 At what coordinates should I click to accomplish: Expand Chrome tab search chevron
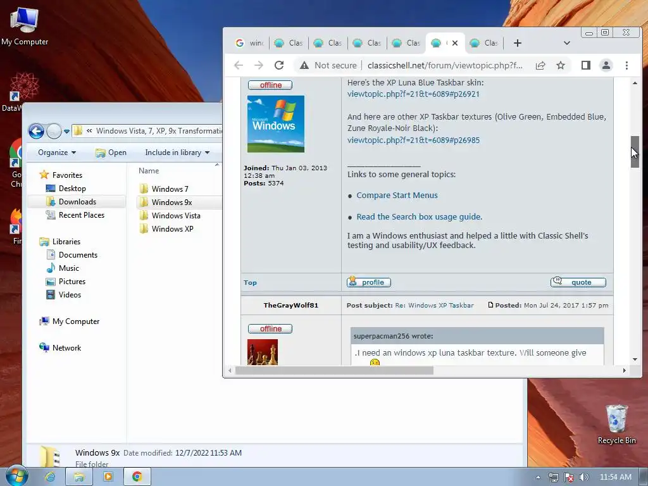pyautogui.click(x=567, y=43)
